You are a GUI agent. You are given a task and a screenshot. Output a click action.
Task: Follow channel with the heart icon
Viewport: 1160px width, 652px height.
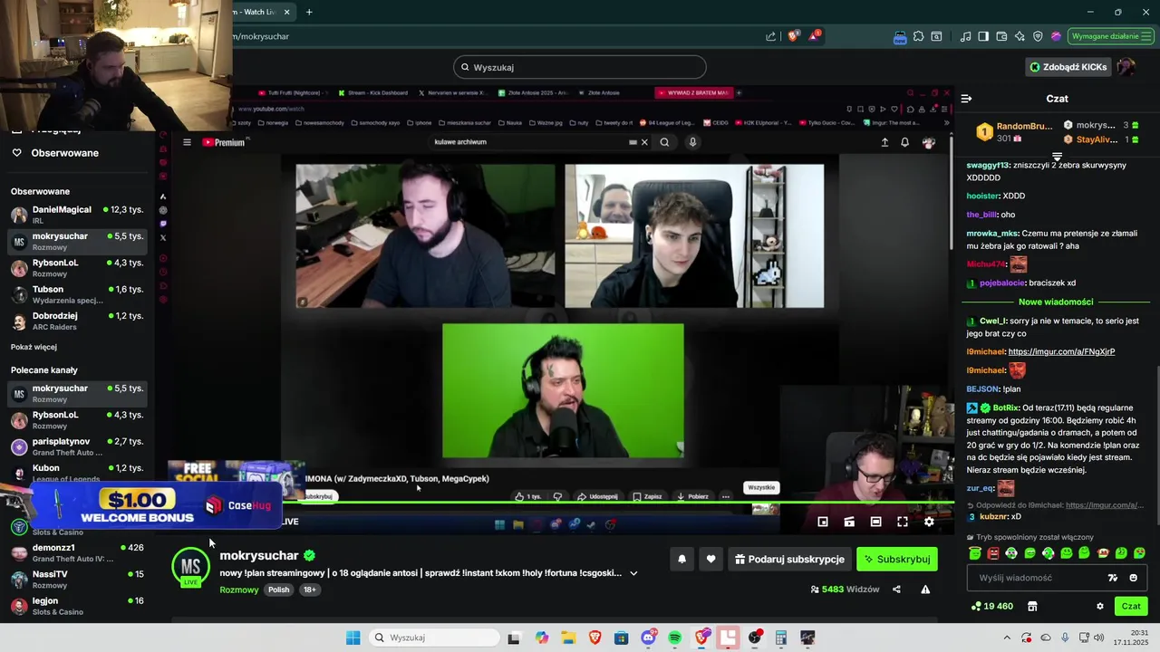pyautogui.click(x=710, y=560)
